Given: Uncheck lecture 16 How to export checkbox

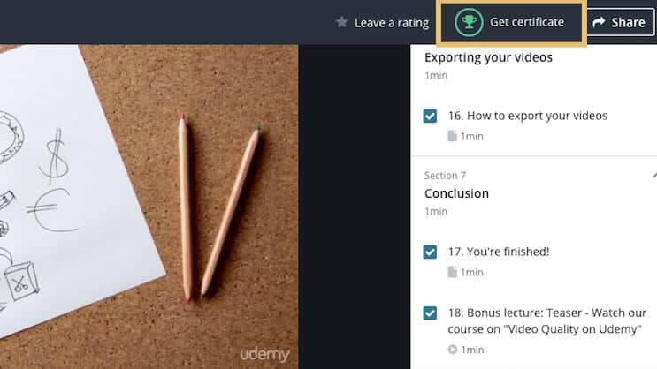Looking at the screenshot, I should tap(430, 116).
